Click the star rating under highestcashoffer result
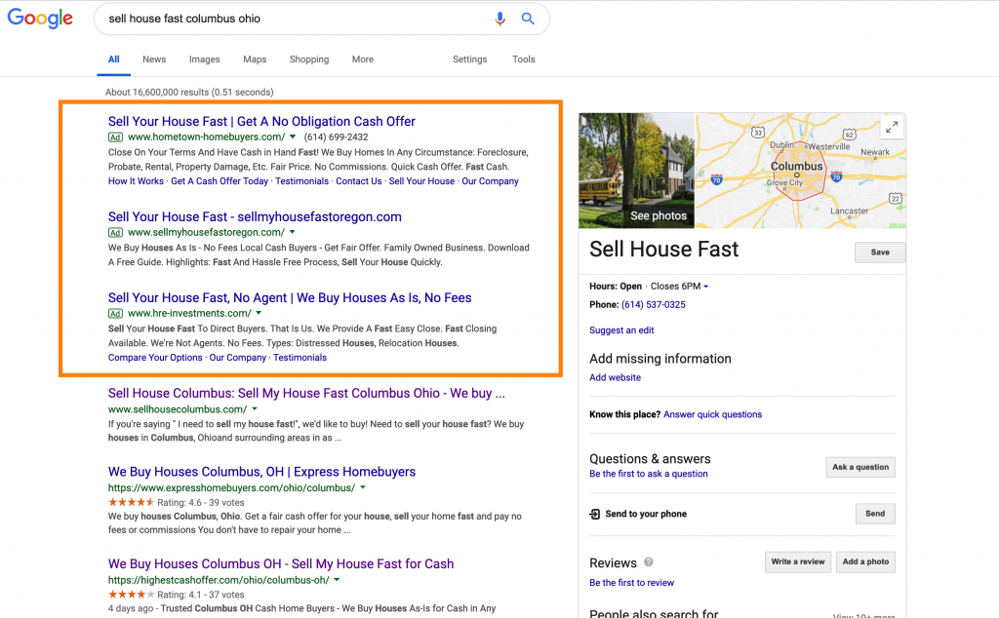999x618 pixels. [129, 593]
